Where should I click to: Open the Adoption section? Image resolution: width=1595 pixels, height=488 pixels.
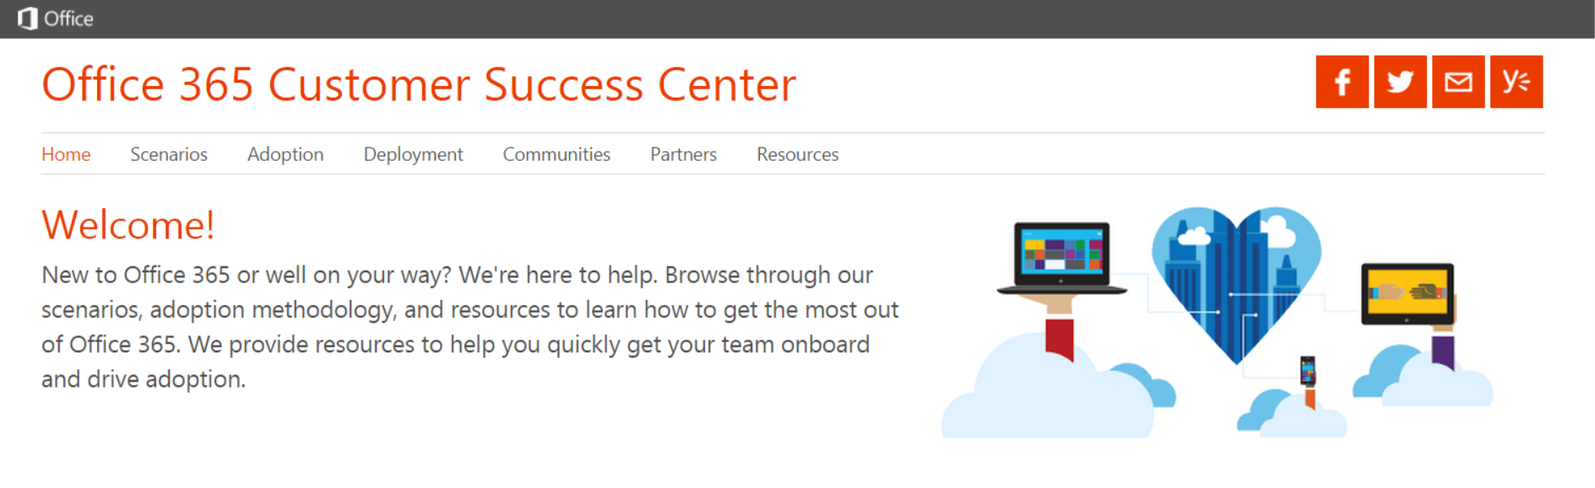point(285,154)
